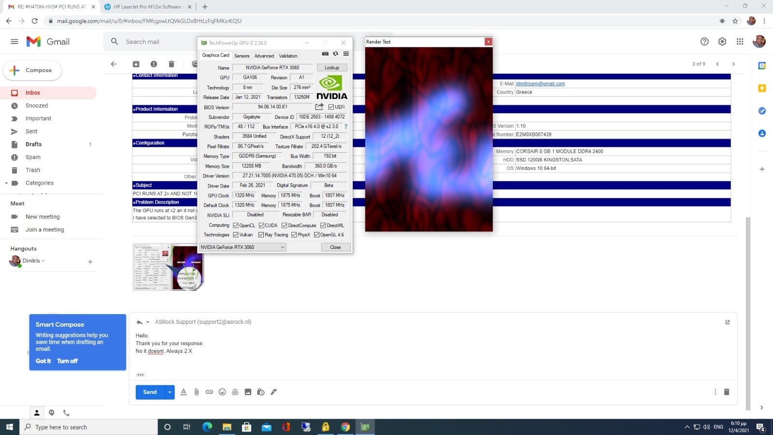Switch to the Sensors tab

[242, 56]
